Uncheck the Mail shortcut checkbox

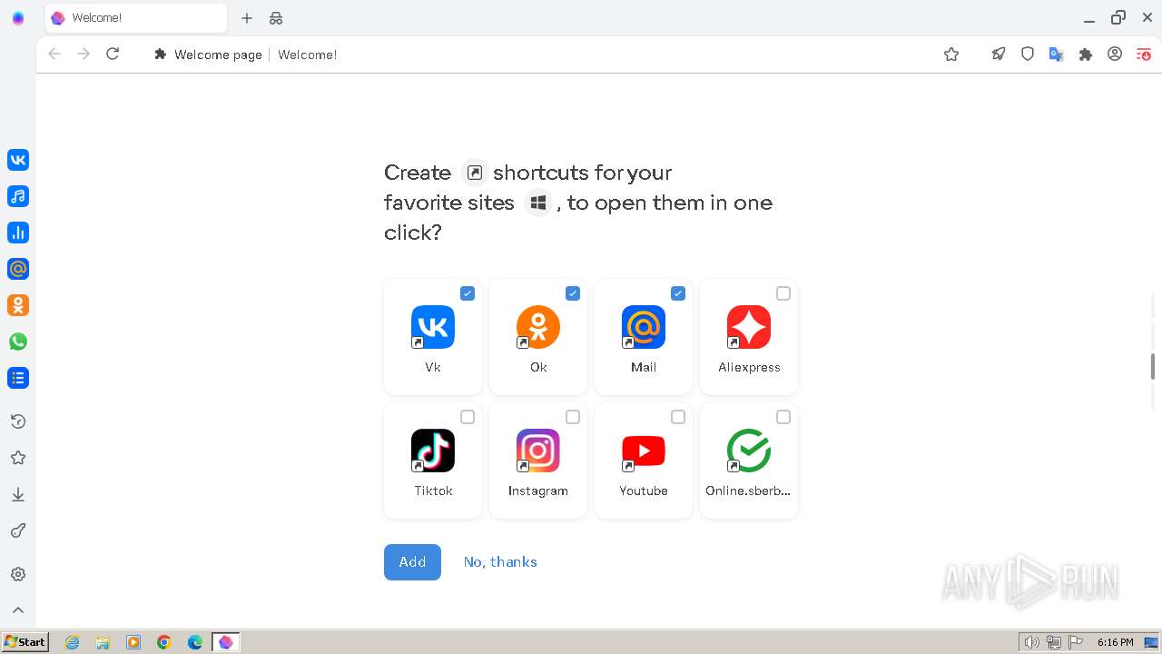point(678,293)
